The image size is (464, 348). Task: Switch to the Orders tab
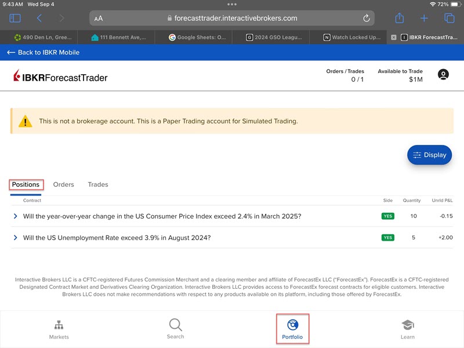pyautogui.click(x=63, y=184)
